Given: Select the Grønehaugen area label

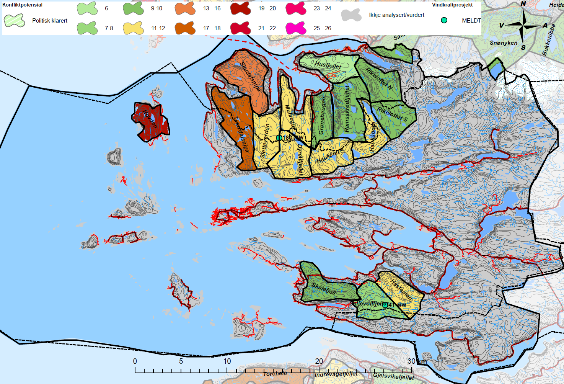Looking at the screenshot, I should click(323, 116).
